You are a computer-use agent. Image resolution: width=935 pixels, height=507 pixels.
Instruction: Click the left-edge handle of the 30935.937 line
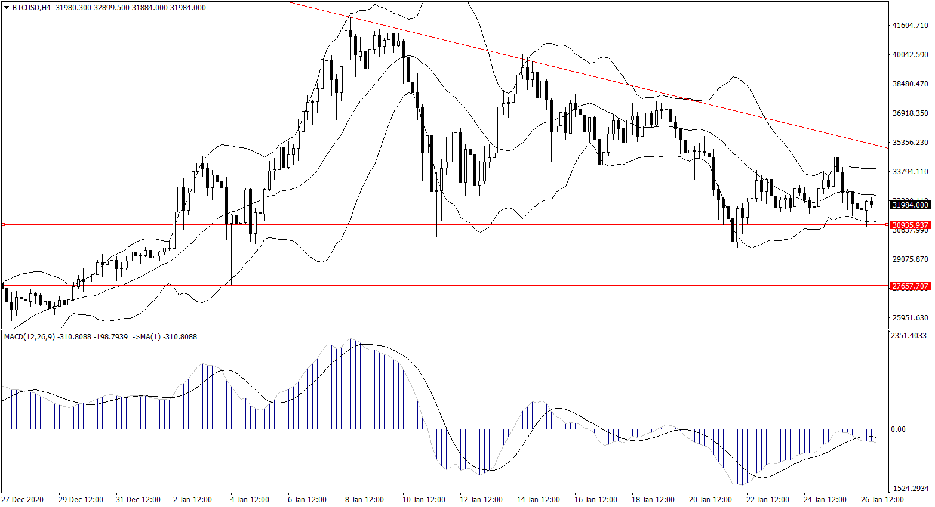(4, 225)
